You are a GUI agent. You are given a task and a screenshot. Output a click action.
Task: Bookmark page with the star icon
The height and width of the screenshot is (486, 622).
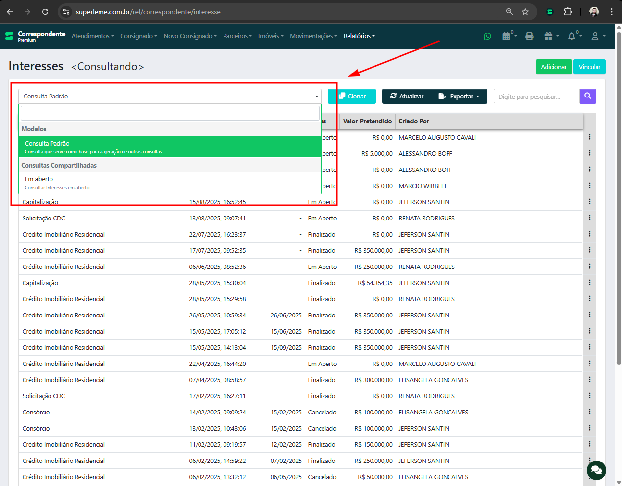525,12
